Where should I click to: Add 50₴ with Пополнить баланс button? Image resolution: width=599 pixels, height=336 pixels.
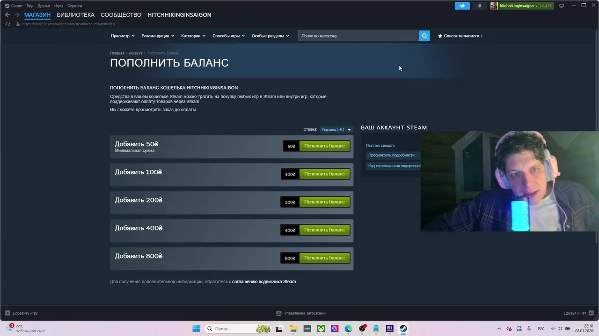coord(324,146)
